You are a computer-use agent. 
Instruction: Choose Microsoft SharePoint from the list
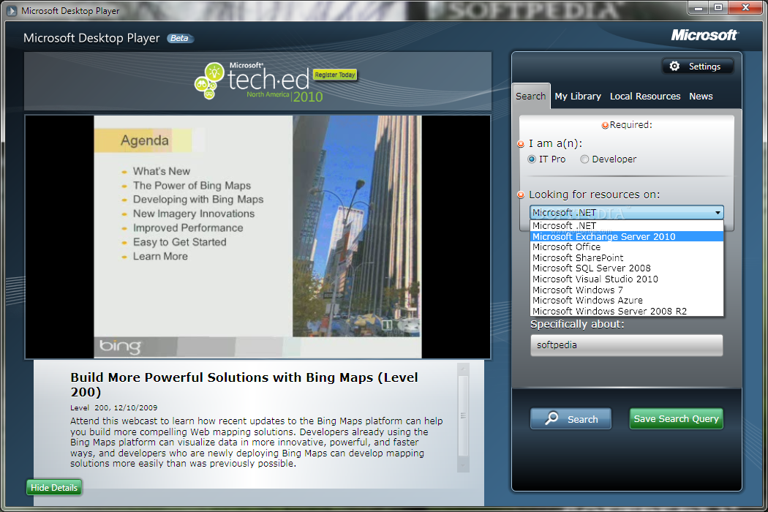626,258
